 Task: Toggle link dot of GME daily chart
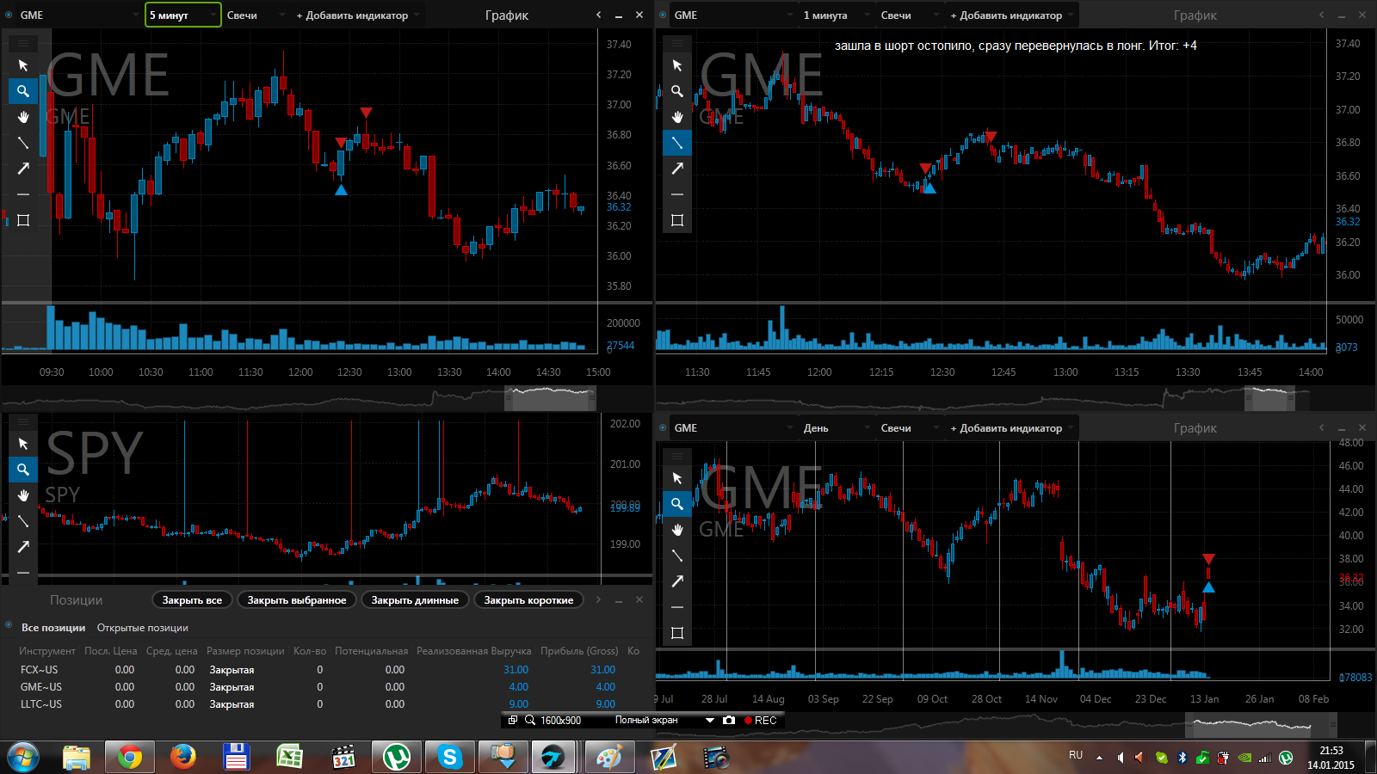pos(663,427)
